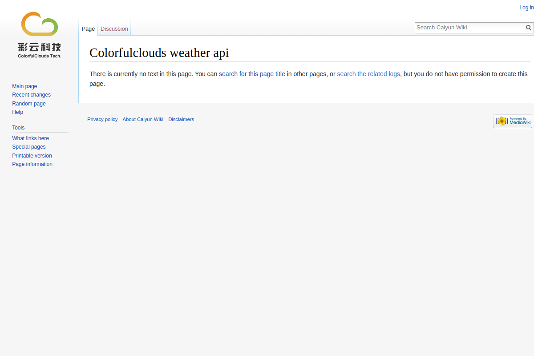Follow the "search for this page title" link
Screen dimensions: 534x356
point(252,74)
